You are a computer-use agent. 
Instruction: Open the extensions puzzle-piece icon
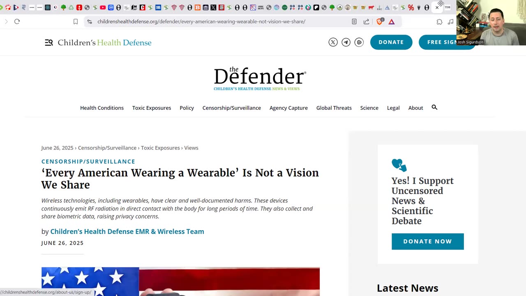439,21
